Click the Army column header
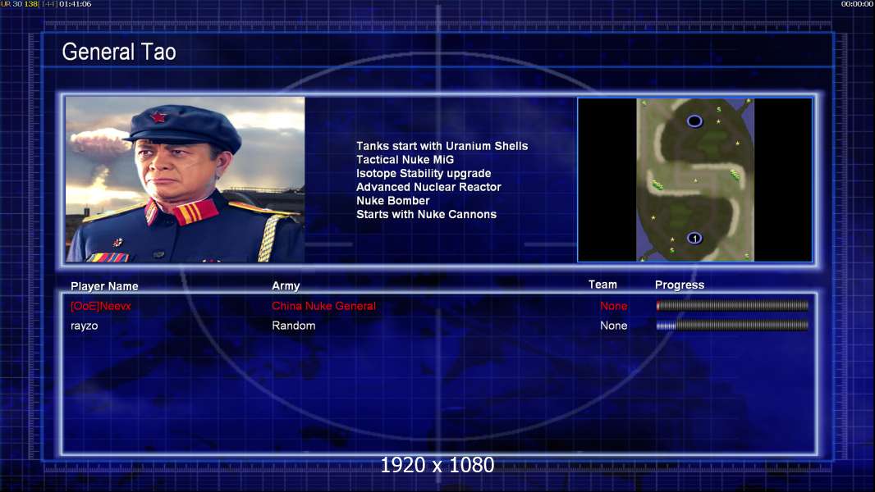Image resolution: width=875 pixels, height=492 pixels. point(286,285)
